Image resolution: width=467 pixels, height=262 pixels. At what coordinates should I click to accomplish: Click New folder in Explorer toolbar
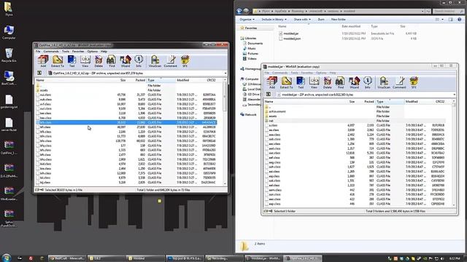[x=339, y=20]
